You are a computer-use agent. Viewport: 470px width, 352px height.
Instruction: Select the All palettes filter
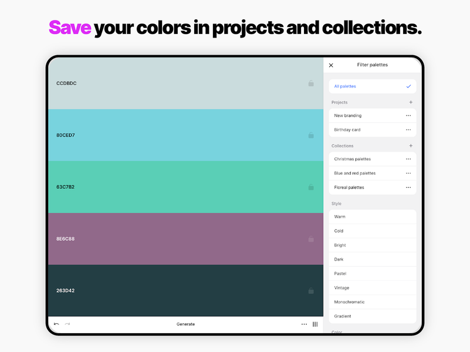(373, 86)
